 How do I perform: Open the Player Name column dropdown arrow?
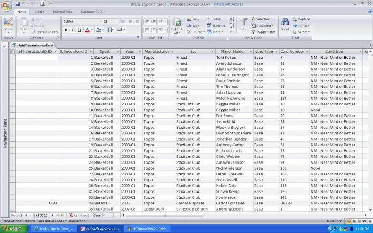[x=250, y=52]
